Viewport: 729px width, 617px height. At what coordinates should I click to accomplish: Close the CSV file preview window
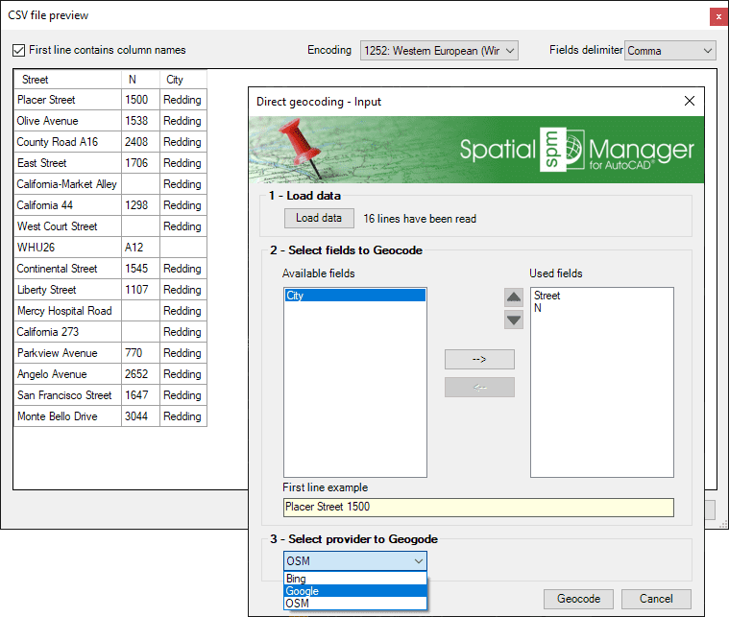point(717,16)
